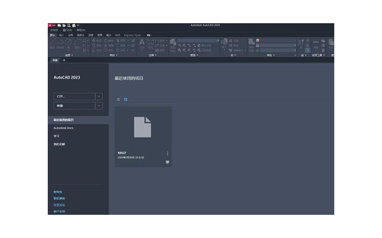Viewport: 382px width, 238px height.
Task: Click the 新建 button
Action: click(74, 106)
